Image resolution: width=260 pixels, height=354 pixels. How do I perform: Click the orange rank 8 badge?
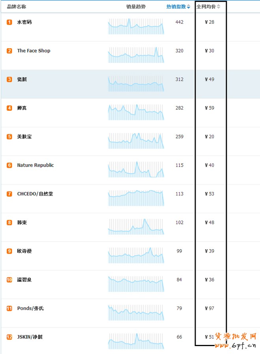(x=9, y=222)
